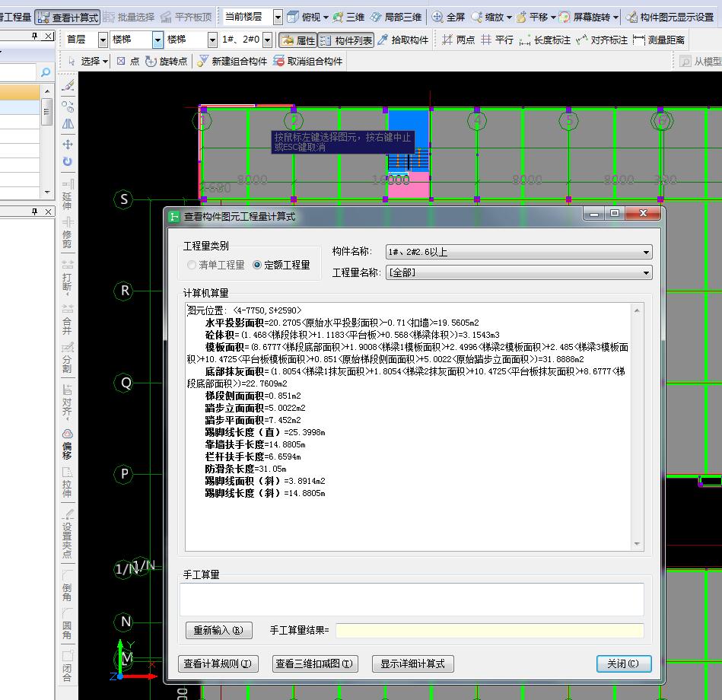Screen dimensions: 722x700
Task: Click the left panel list scrollbar thumb
Action: (x=46, y=111)
